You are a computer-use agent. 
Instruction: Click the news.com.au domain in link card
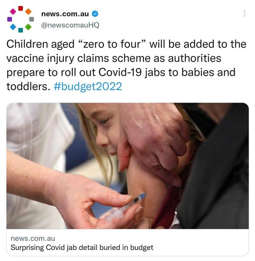point(33,239)
